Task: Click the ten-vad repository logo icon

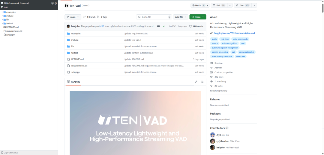Action: click(x=67, y=6)
